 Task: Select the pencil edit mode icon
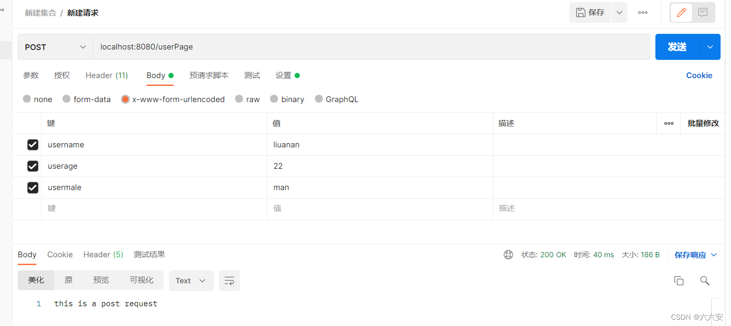(681, 12)
